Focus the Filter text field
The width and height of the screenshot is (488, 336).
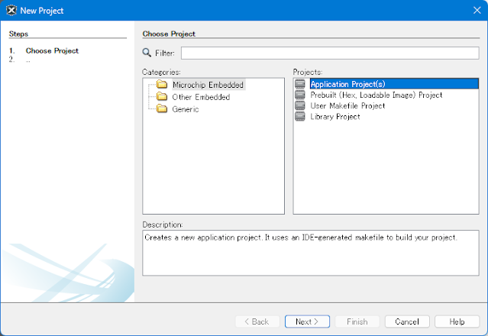coord(330,53)
